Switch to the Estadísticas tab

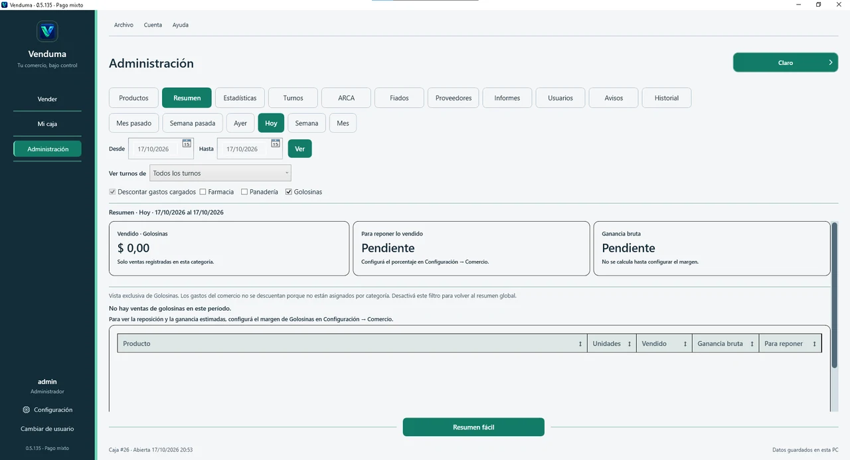240,98
